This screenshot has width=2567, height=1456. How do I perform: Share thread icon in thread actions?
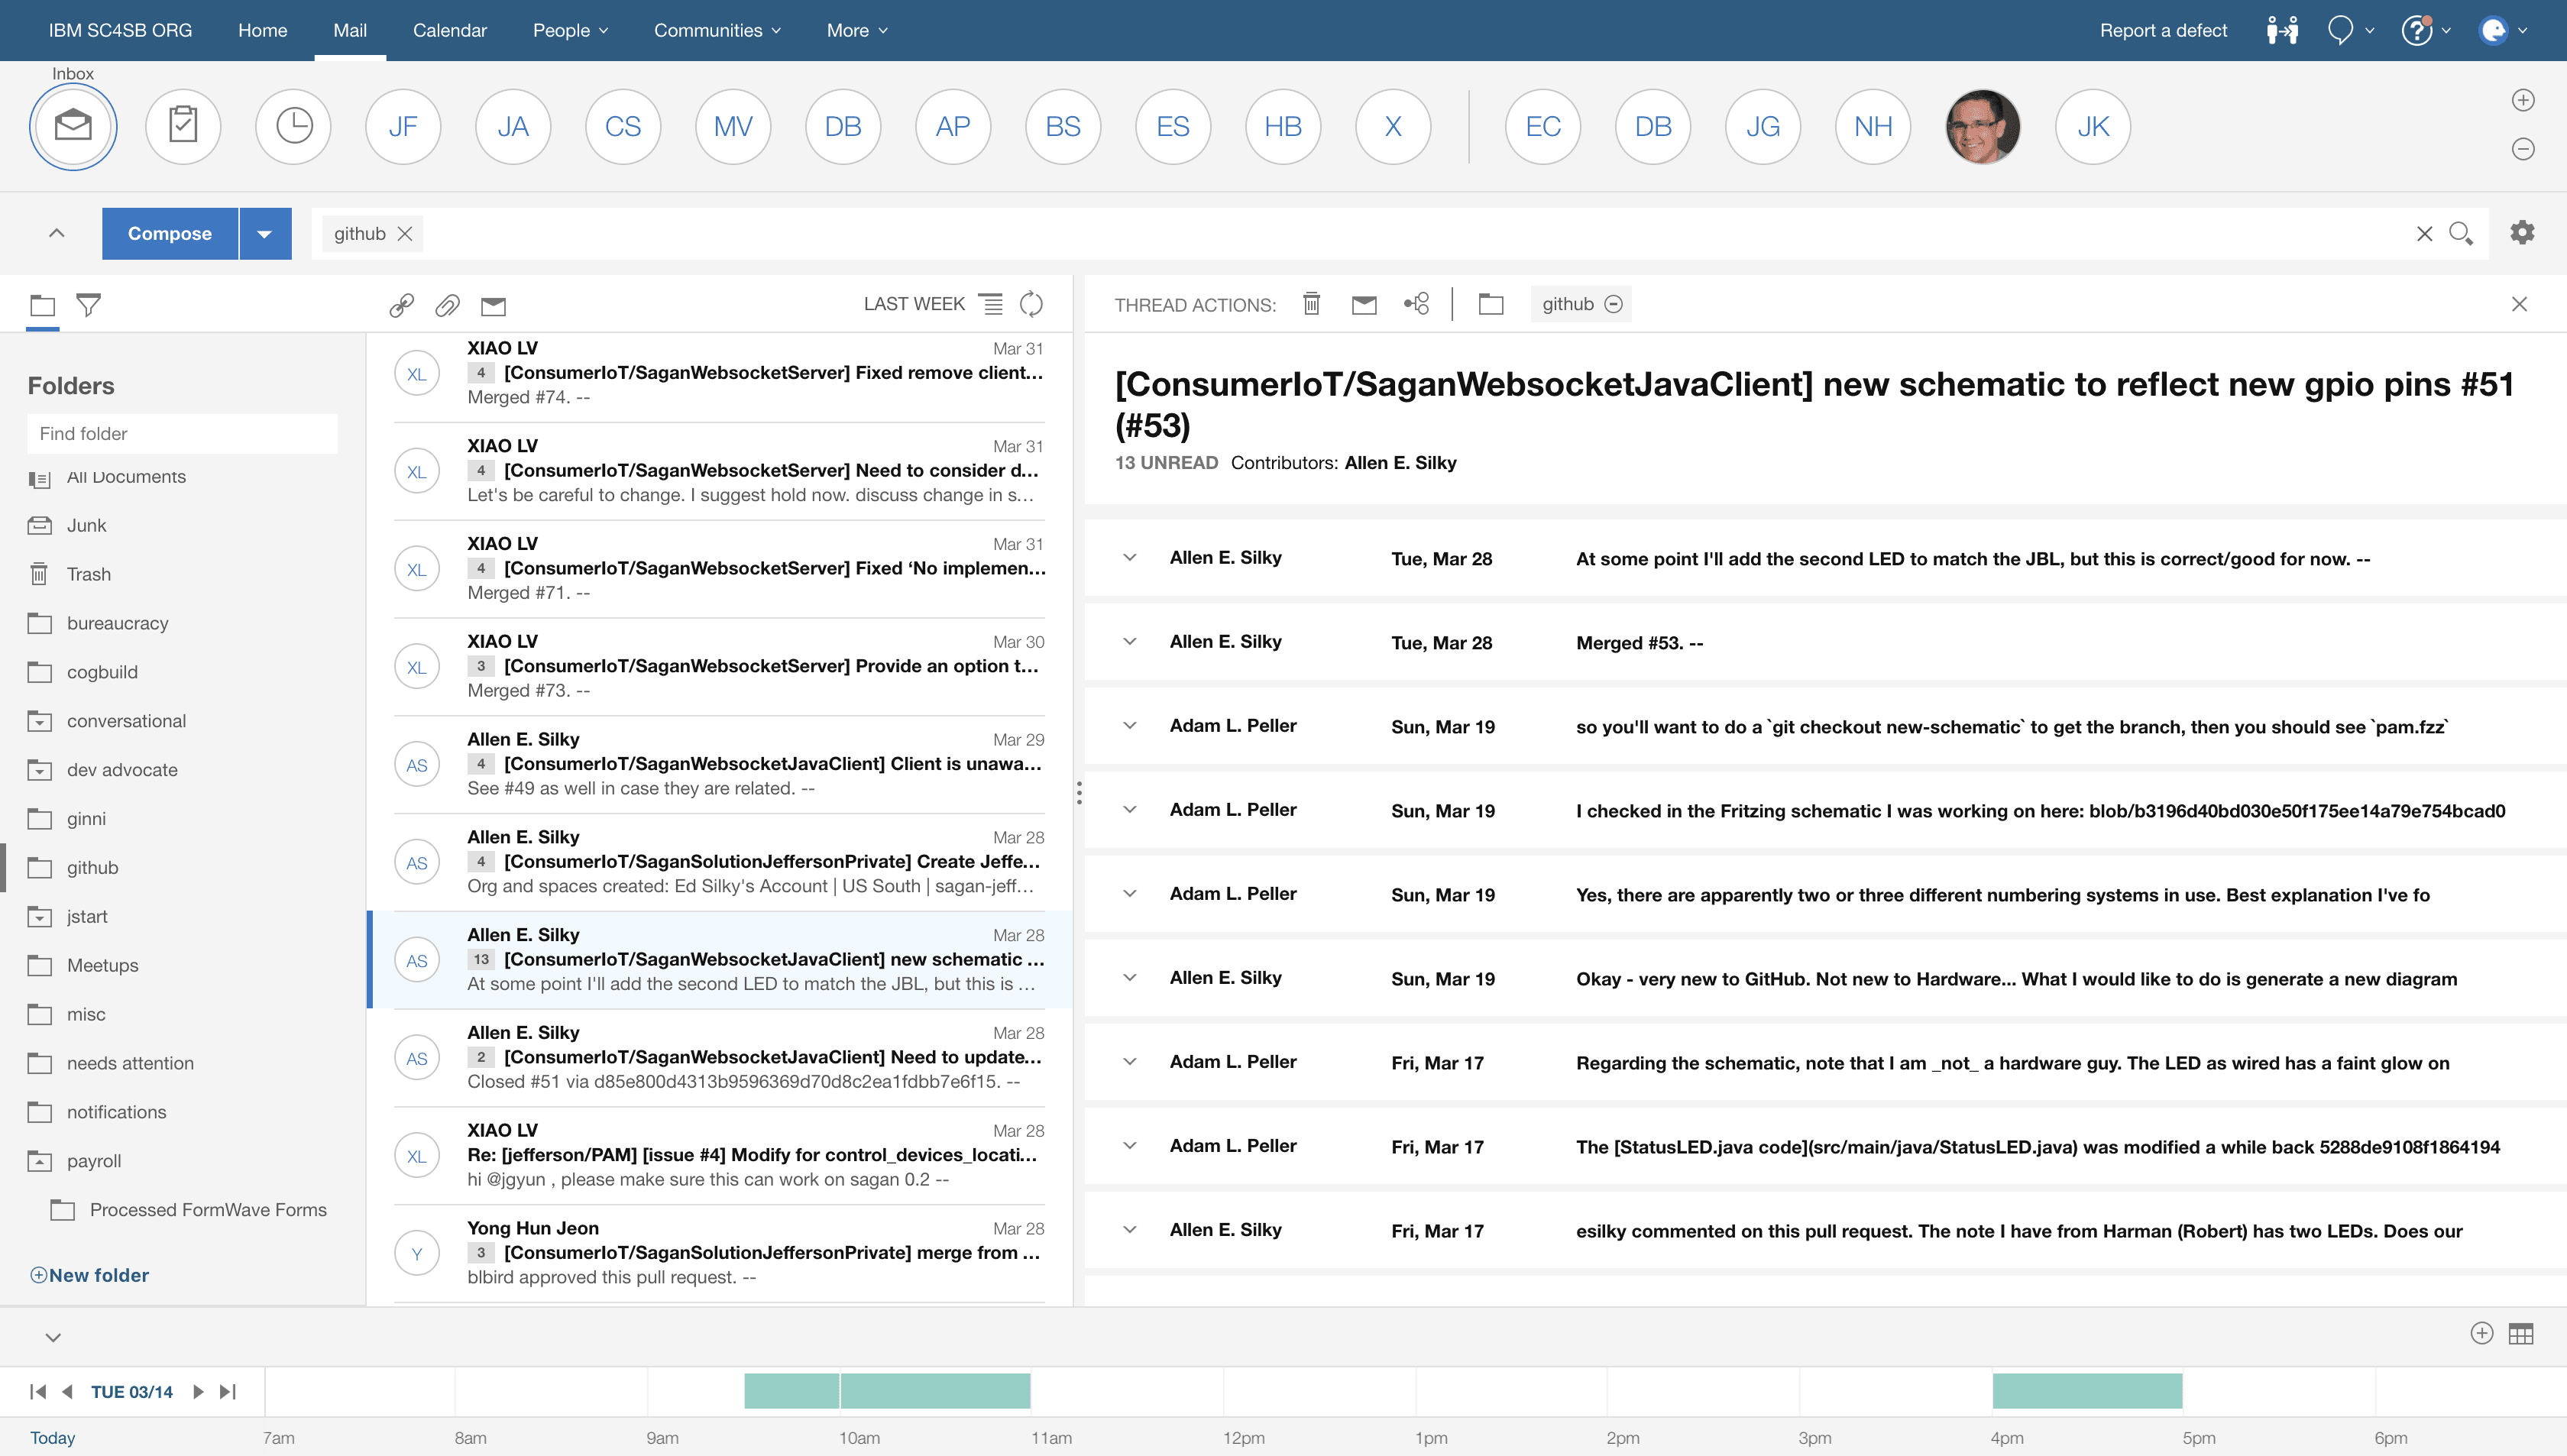pos(1417,304)
